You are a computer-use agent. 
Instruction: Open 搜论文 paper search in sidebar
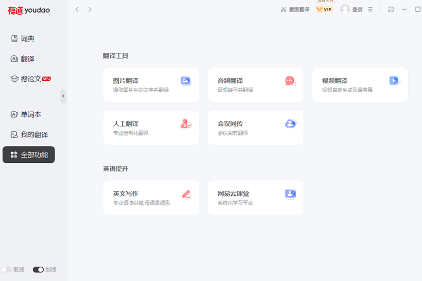(x=31, y=79)
